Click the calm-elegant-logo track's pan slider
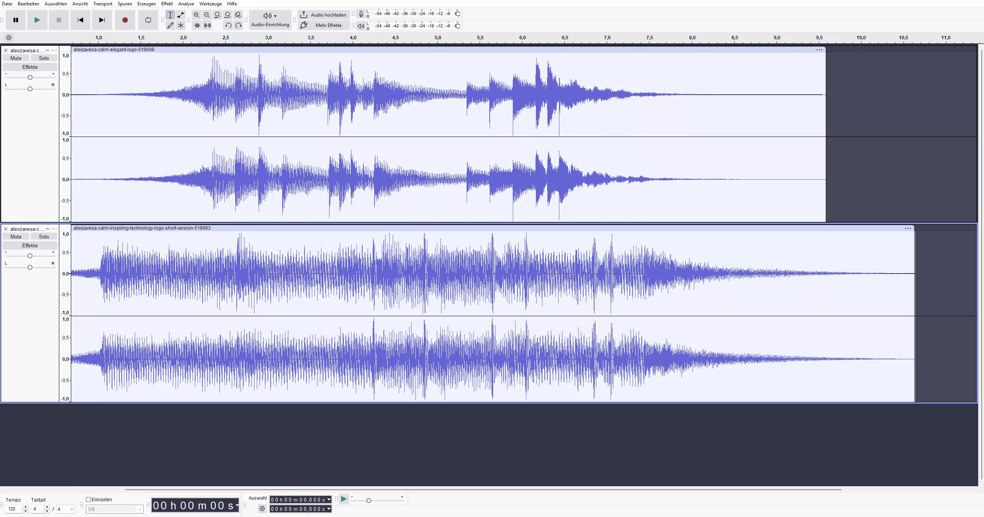The width and height of the screenshot is (984, 517). point(30,89)
